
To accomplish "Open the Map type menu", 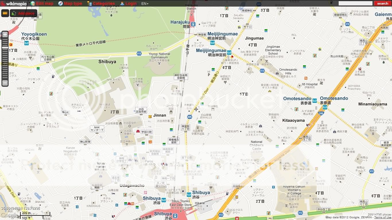I will point(70,3).
